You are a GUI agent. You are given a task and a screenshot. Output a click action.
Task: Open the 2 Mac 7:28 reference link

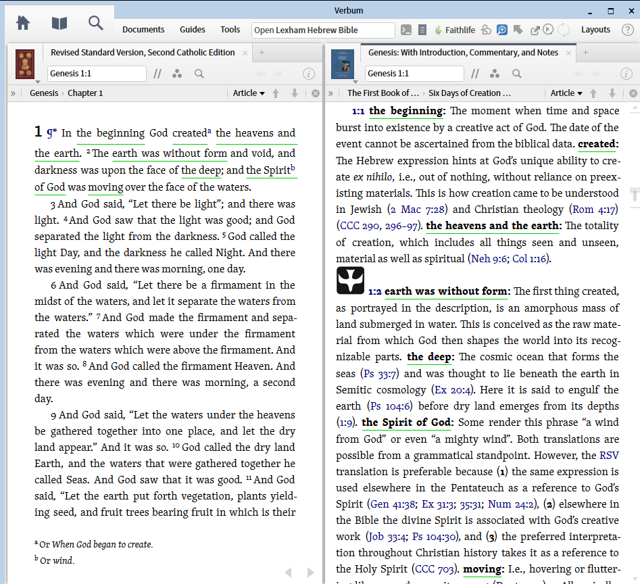coord(417,210)
